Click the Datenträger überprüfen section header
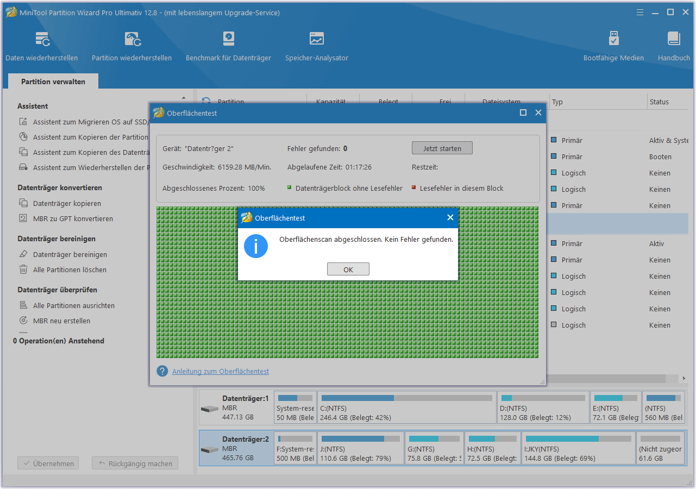Viewport: 696px width, 489px height. coord(57,290)
